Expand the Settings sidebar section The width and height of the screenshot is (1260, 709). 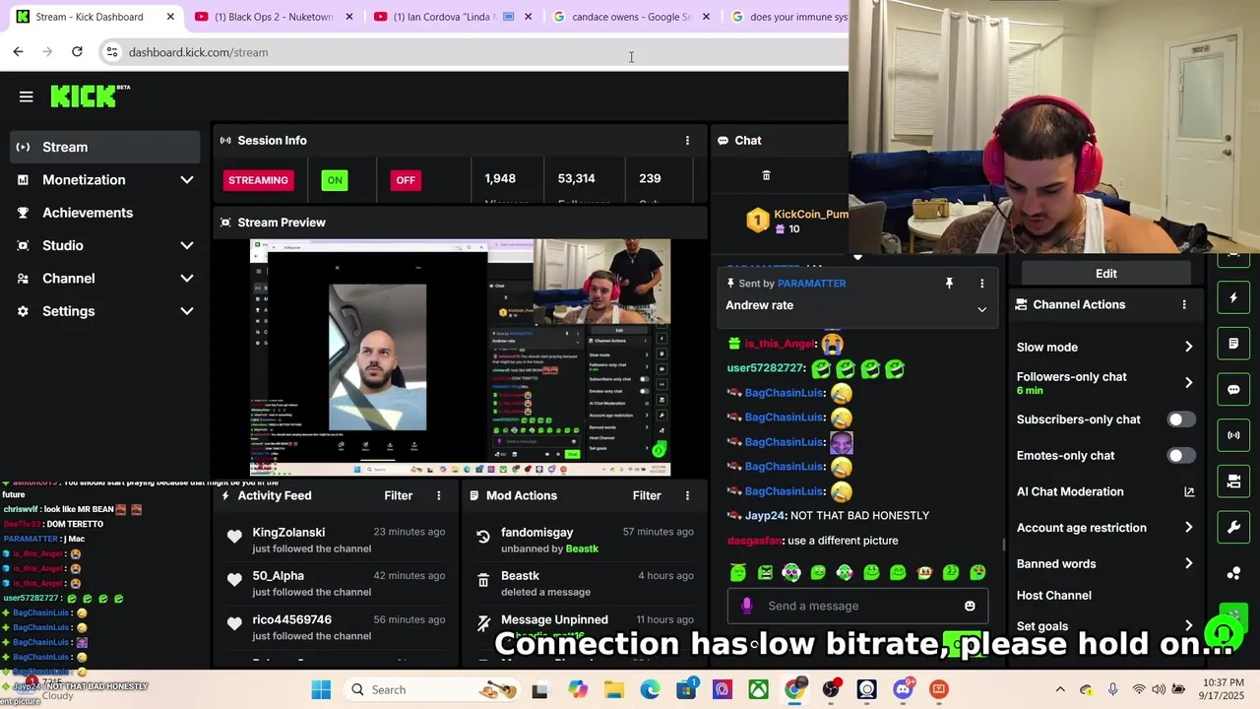[x=186, y=311]
